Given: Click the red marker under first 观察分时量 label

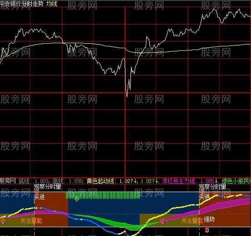Looking at the screenshot, I should coord(37,191).
